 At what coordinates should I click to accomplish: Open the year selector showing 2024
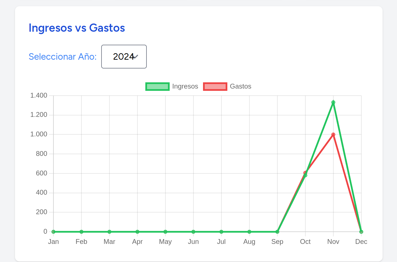pos(124,57)
